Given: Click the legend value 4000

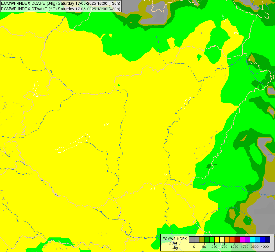Looking at the screenshot, I should 265,247.
